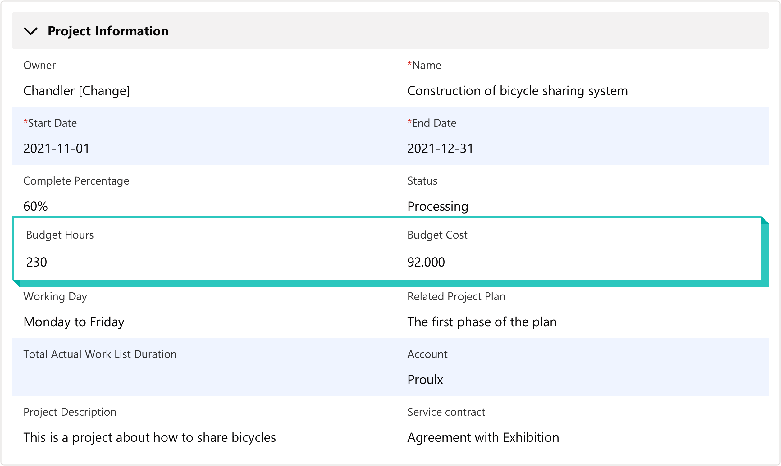Image resolution: width=781 pixels, height=466 pixels.
Task: Open the related plan 'The first phase of the plan'
Action: pos(482,322)
